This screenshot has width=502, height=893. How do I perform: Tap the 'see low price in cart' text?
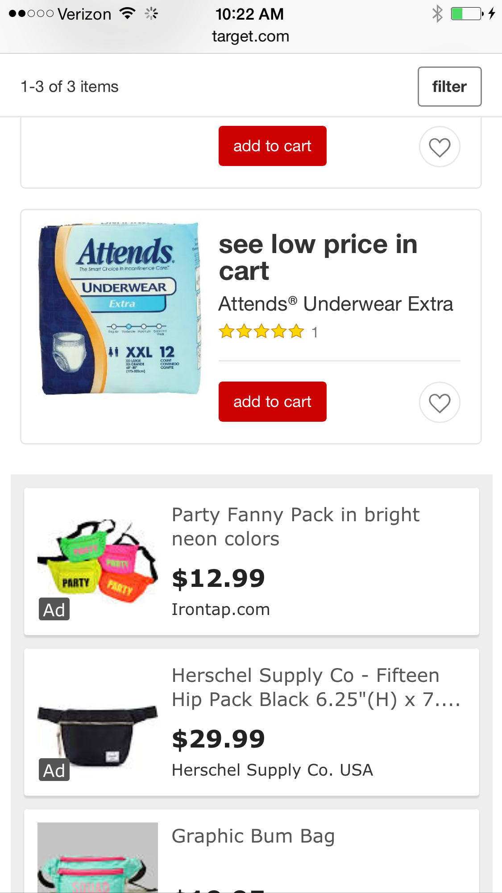coord(318,258)
